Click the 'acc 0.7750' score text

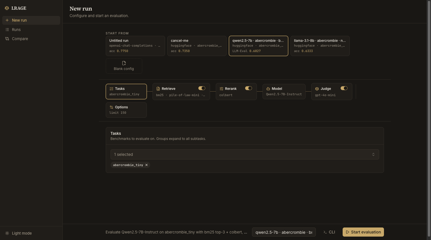click(x=119, y=51)
